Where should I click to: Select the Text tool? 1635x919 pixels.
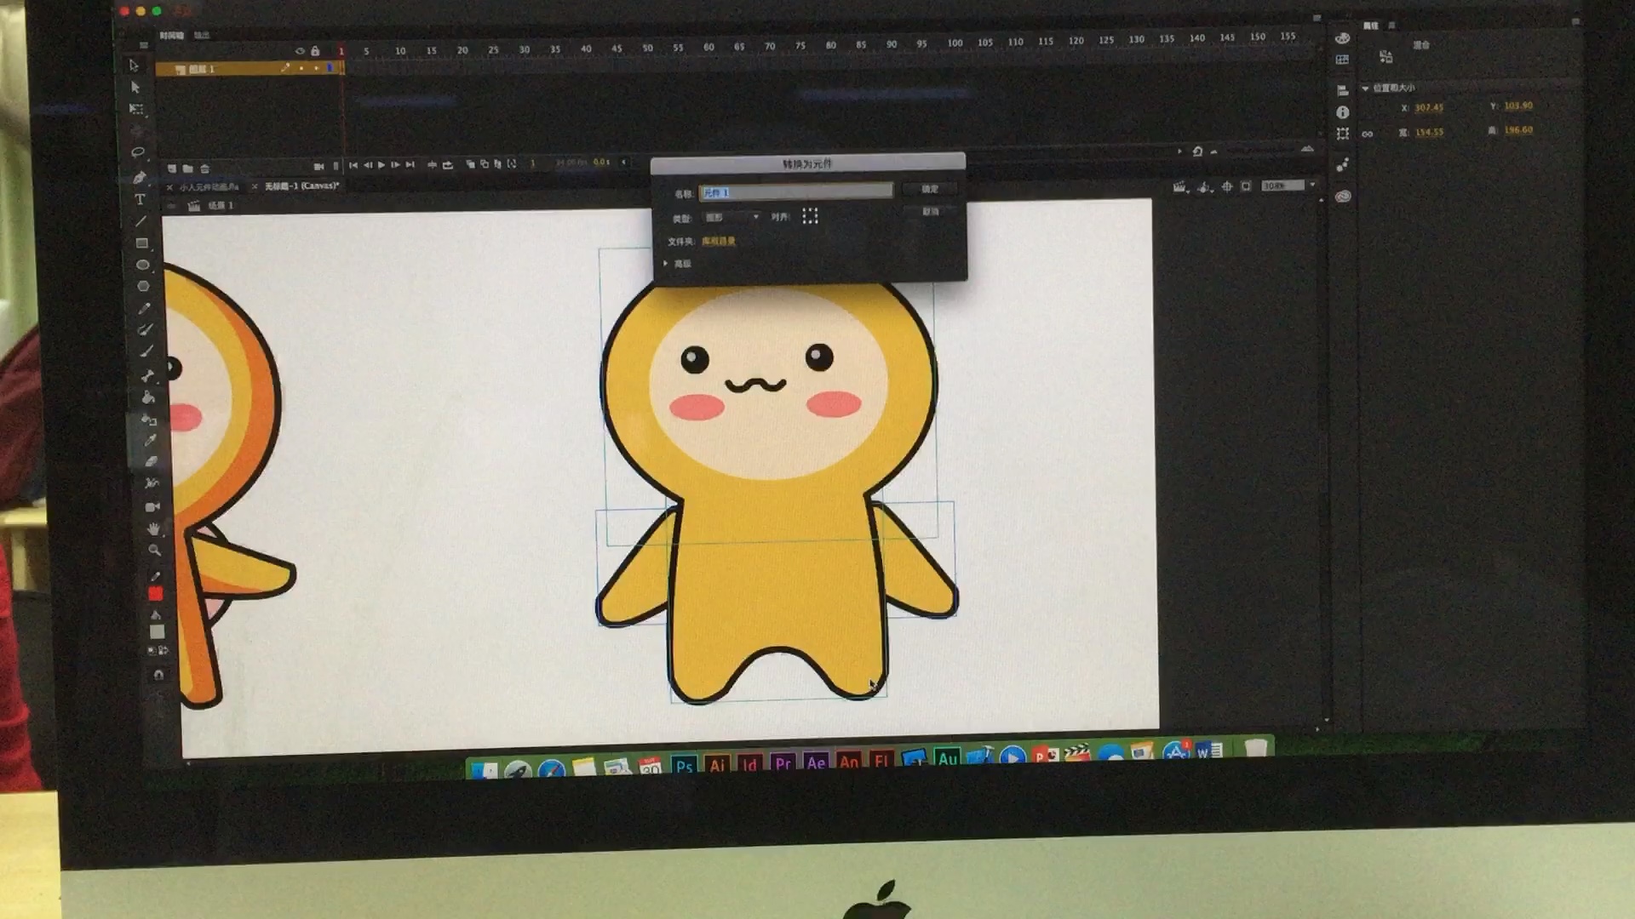click(x=140, y=199)
